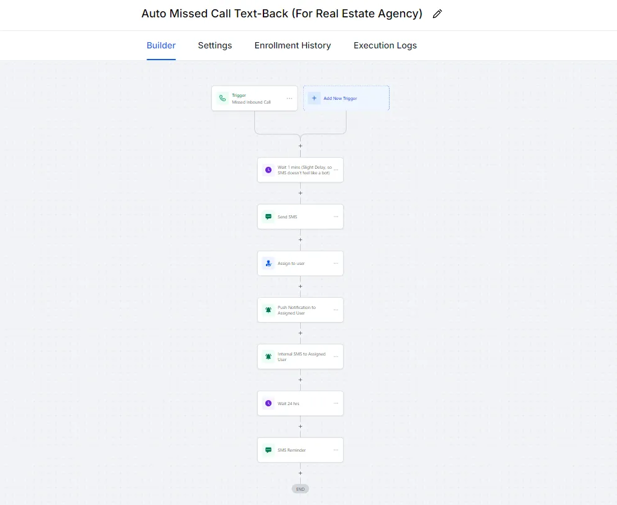Click the Add New Trigger button
The image size is (617, 505).
click(346, 98)
